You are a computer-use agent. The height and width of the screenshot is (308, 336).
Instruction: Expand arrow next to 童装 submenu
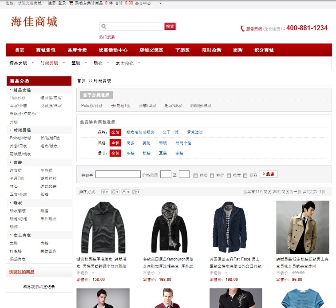coord(86,63)
